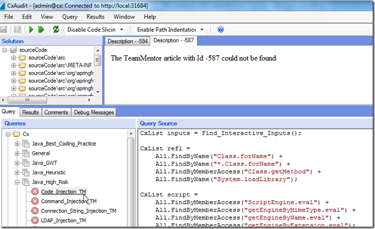
Task: Open the File menu
Action: tap(9, 17)
